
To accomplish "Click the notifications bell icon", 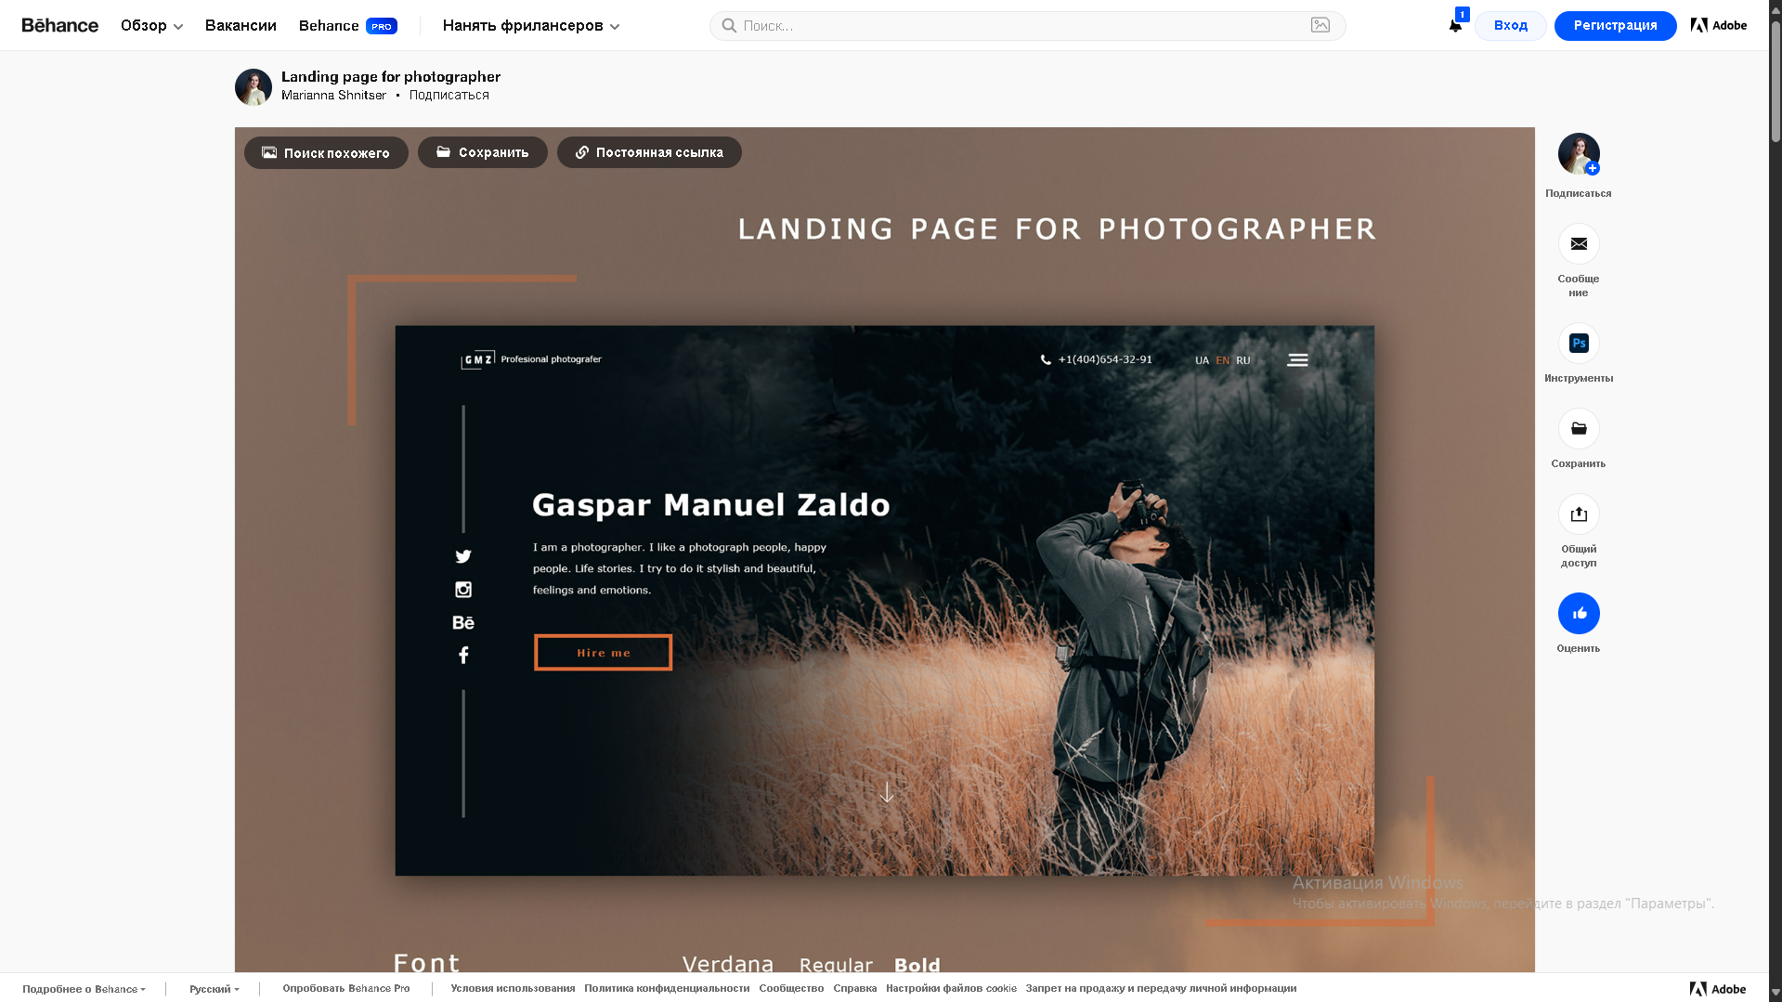I will pyautogui.click(x=1454, y=25).
